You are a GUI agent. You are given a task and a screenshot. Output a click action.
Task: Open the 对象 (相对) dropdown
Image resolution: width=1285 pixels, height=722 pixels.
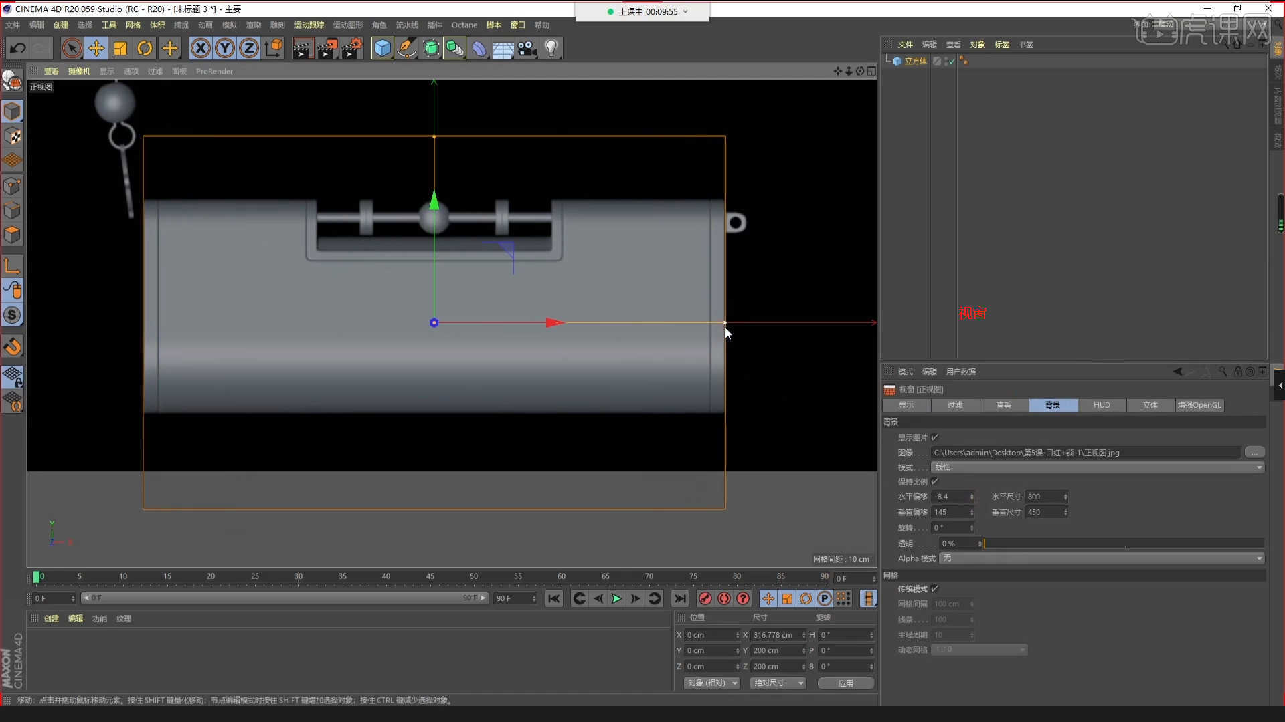711,683
